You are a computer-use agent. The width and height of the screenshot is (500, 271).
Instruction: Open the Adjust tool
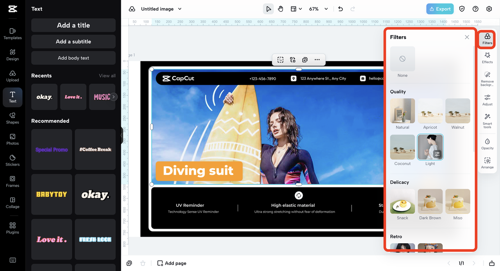[x=487, y=100]
